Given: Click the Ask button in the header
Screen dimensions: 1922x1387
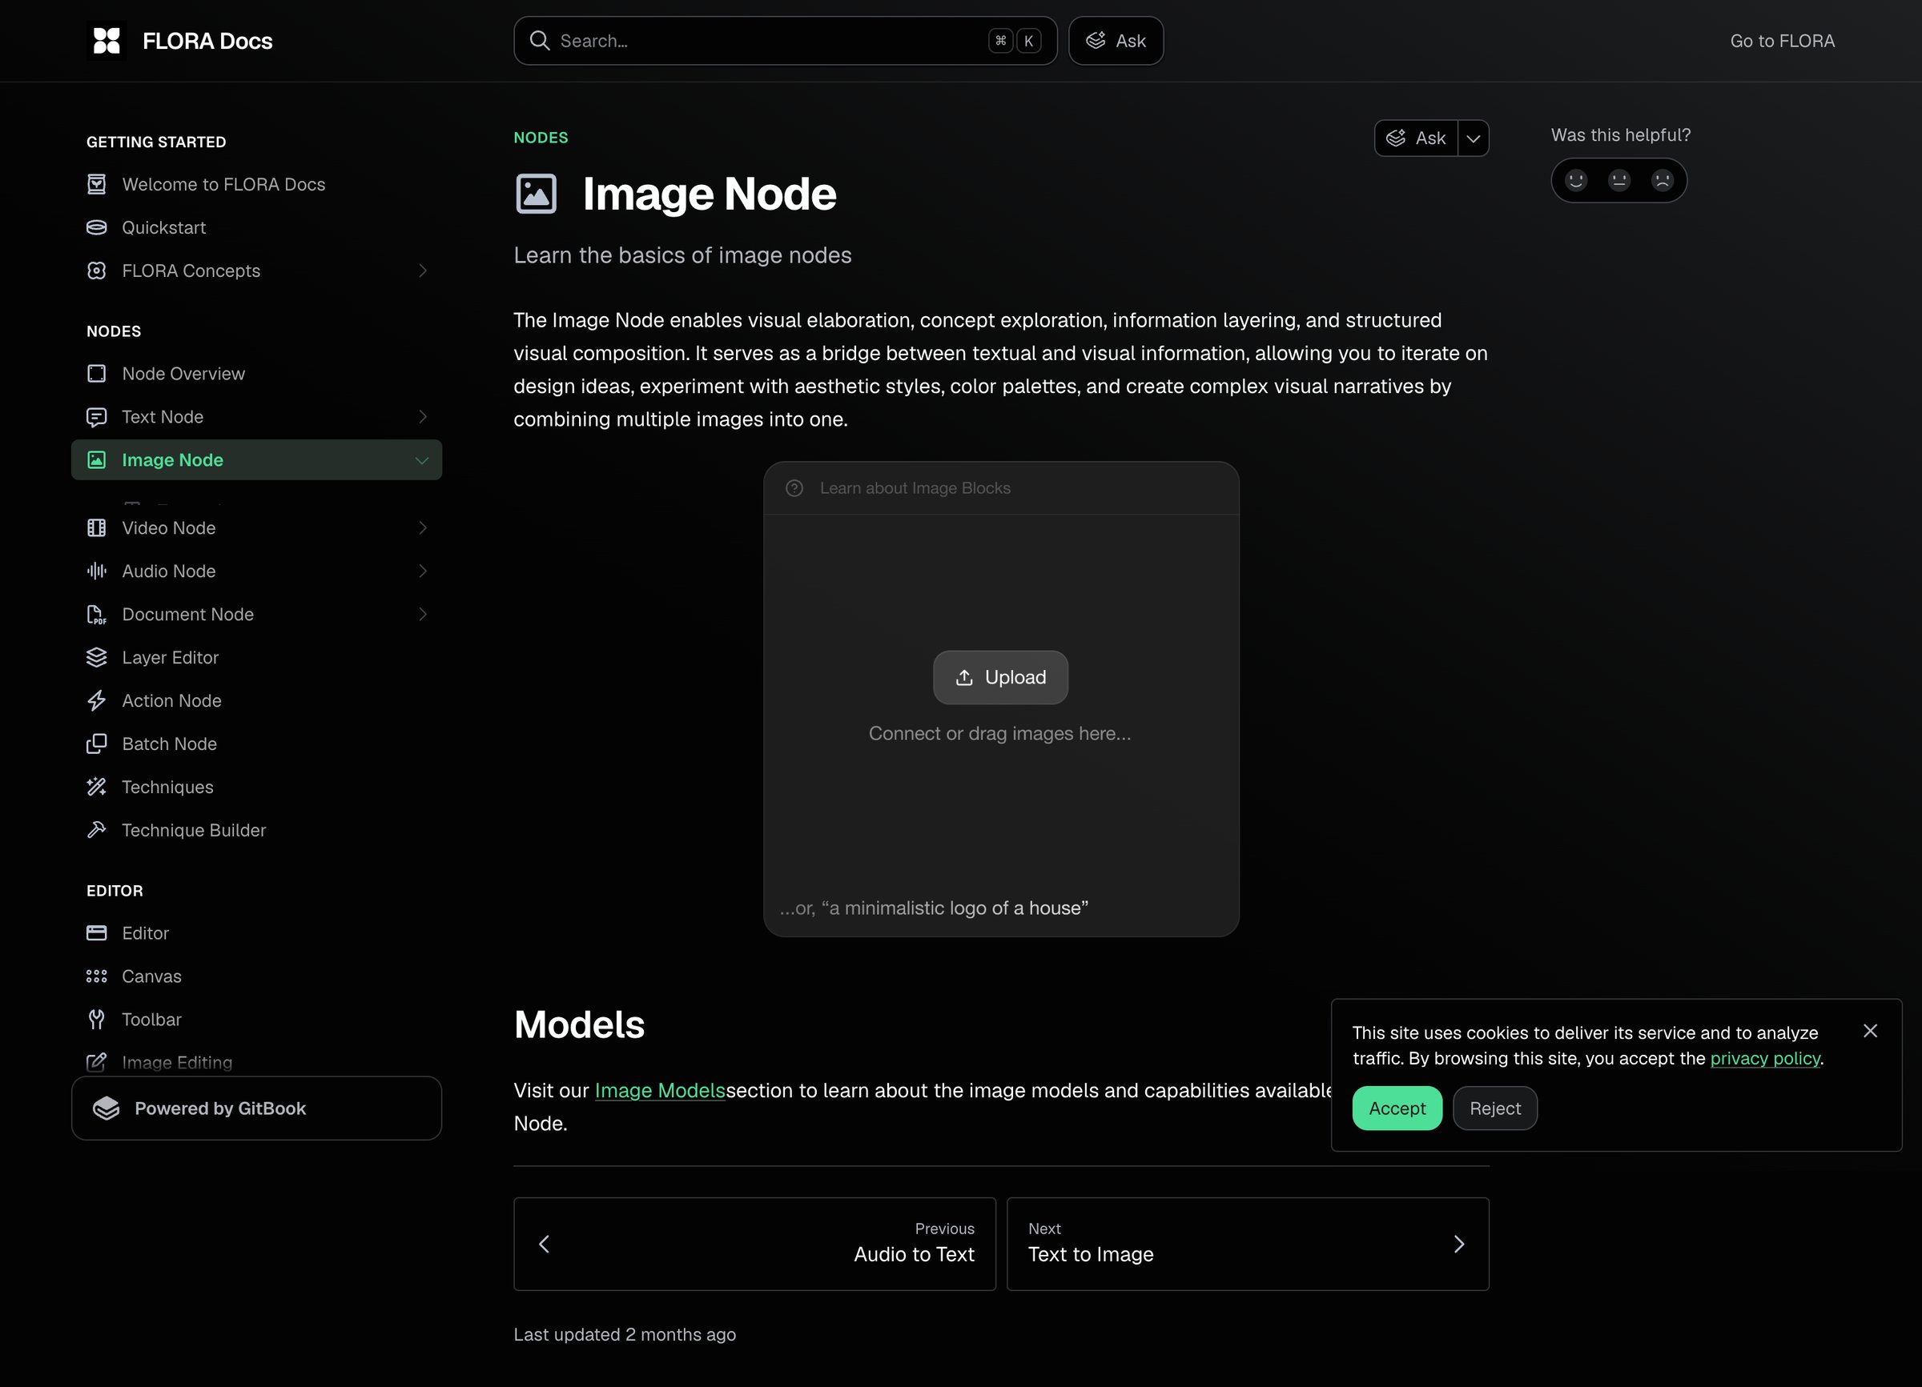Looking at the screenshot, I should click(x=1116, y=41).
